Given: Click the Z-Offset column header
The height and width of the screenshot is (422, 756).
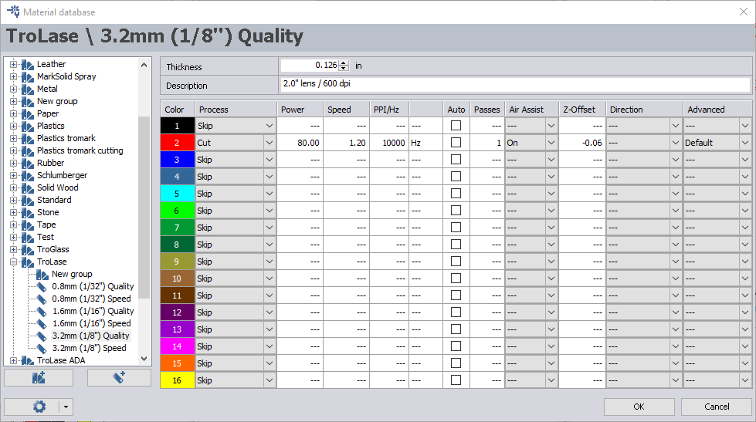Looking at the screenshot, I should coord(582,110).
